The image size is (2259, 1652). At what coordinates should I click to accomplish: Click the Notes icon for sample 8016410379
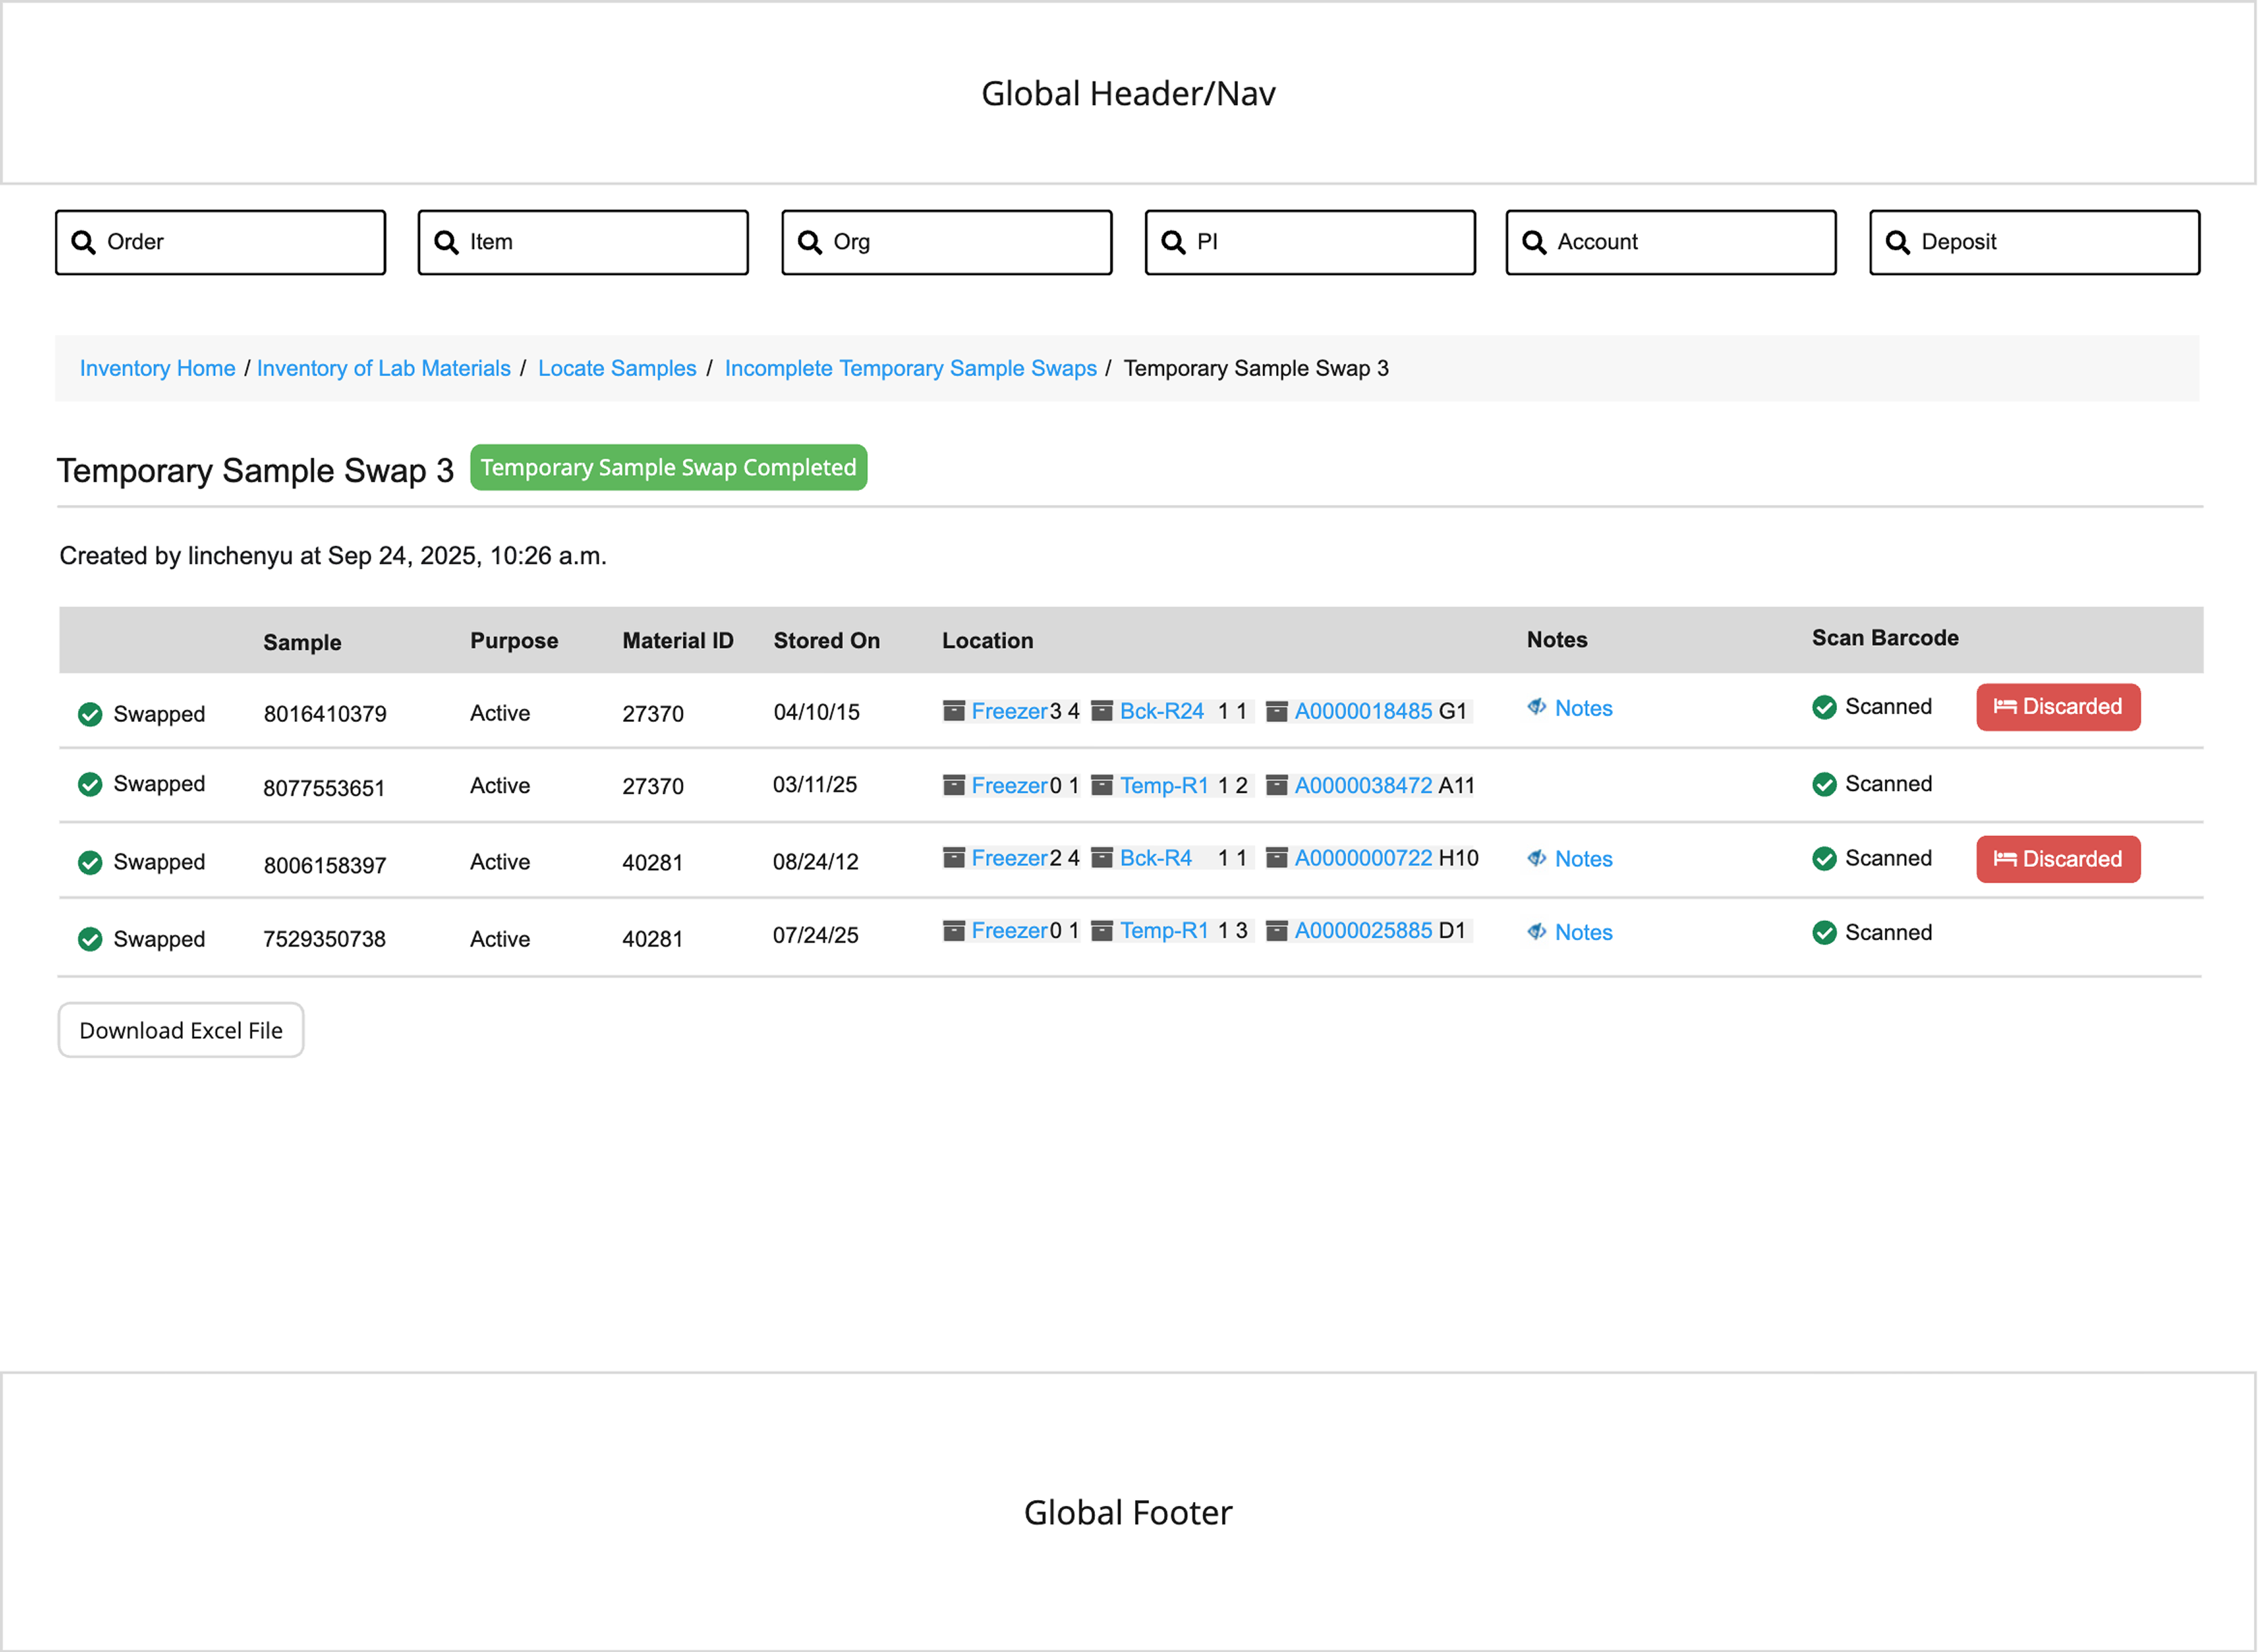1537,707
